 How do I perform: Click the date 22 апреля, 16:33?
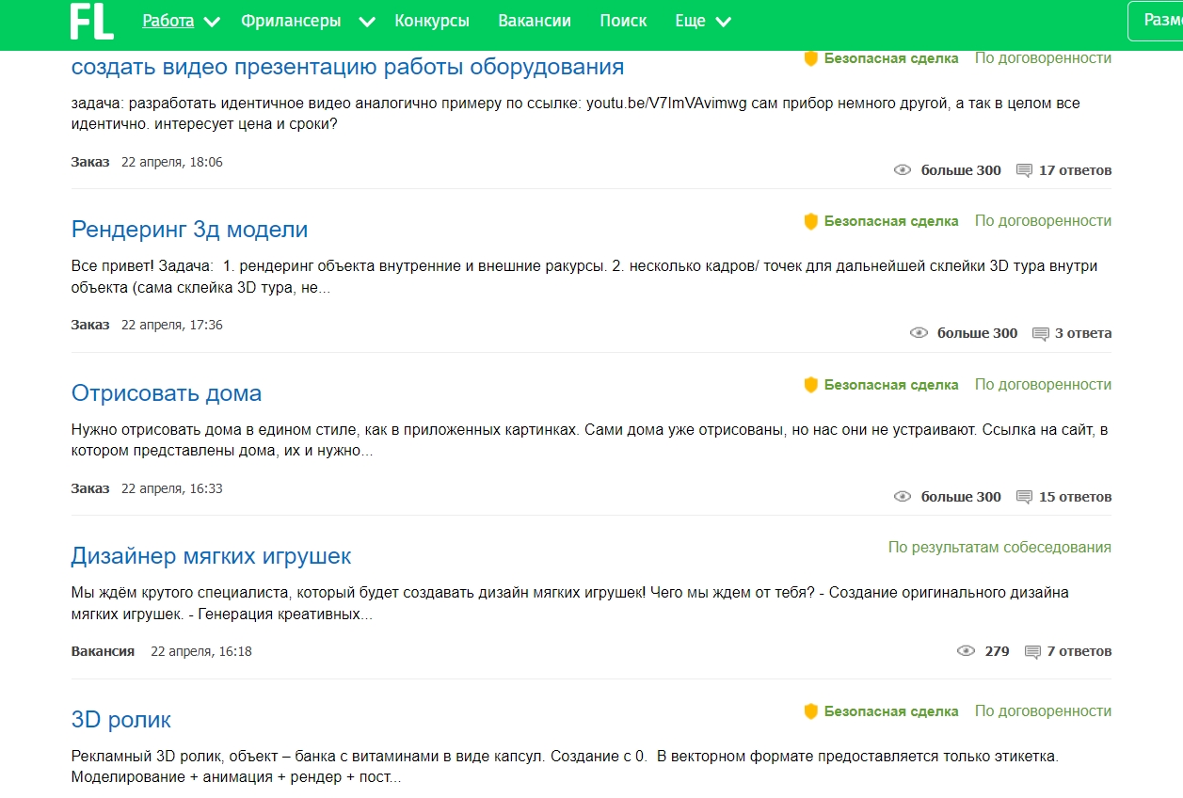point(172,488)
